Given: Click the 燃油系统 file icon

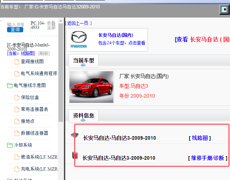Looking at the screenshot, I should 17,157.
